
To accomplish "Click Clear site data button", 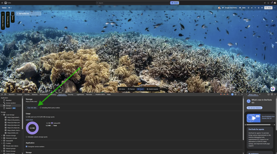I will [x=32, y=108].
